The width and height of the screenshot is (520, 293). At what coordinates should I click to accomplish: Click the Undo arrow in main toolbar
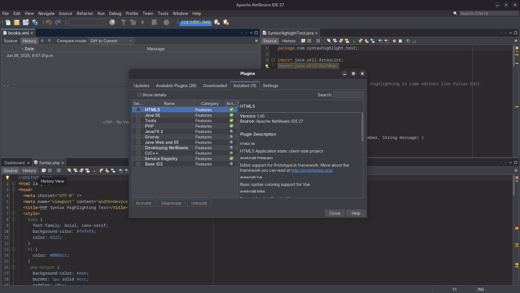coord(49,22)
